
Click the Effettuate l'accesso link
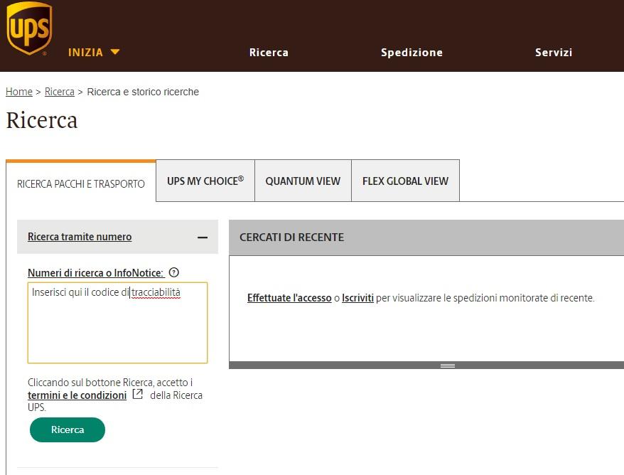289,298
